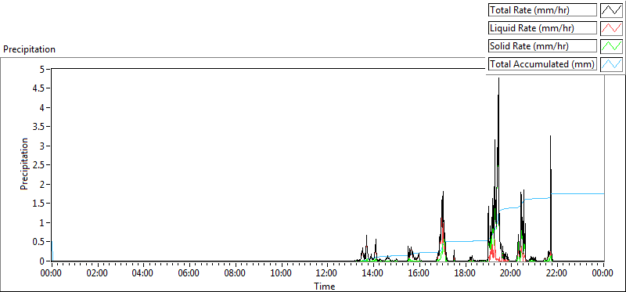Click the Total Accumulated blue line style icon
The image size is (626, 292).
click(x=611, y=64)
